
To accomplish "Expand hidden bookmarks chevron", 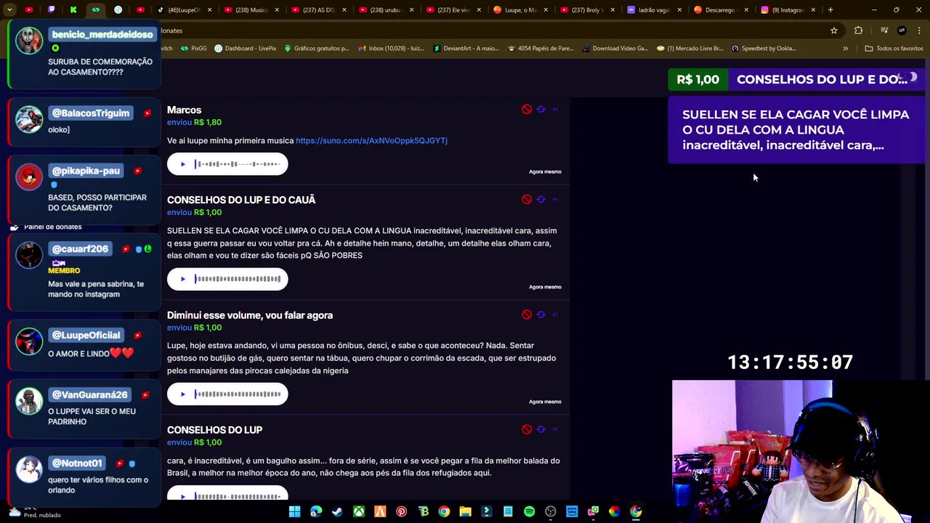I will (845, 49).
